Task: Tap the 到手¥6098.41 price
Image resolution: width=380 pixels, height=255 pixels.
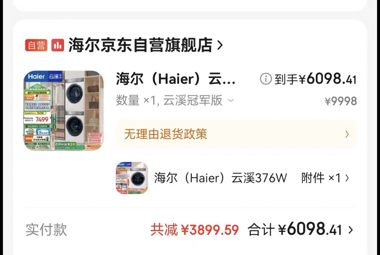Action: pyautogui.click(x=315, y=79)
